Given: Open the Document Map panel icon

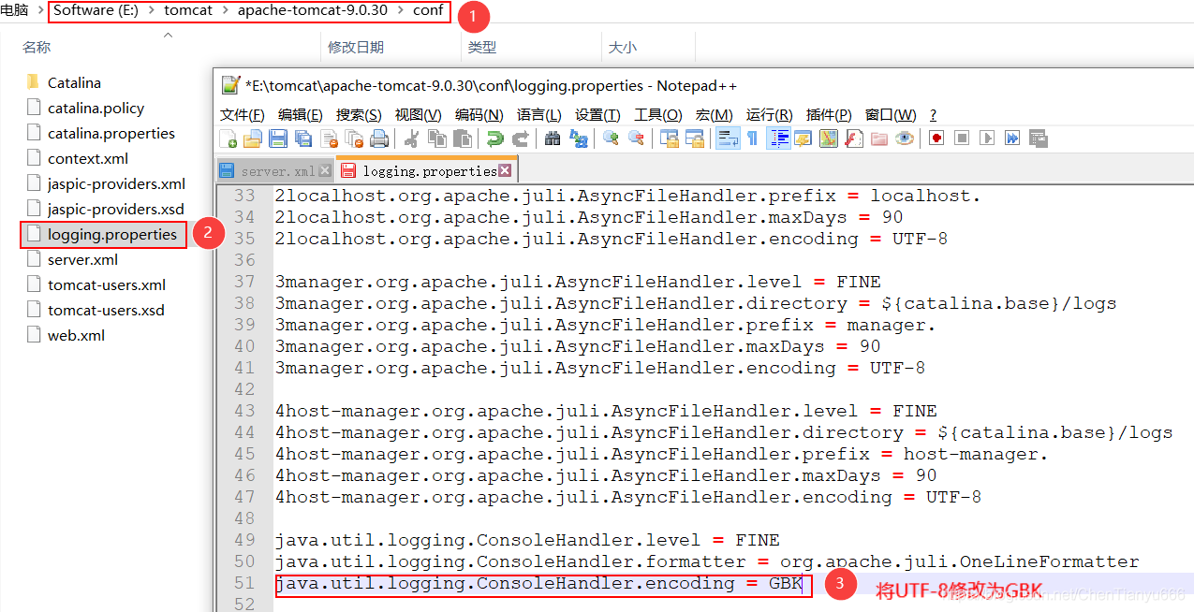Looking at the screenshot, I should (x=829, y=138).
